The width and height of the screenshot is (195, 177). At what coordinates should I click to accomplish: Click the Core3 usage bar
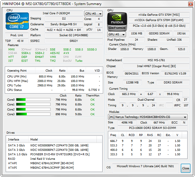[x=33, y=114]
